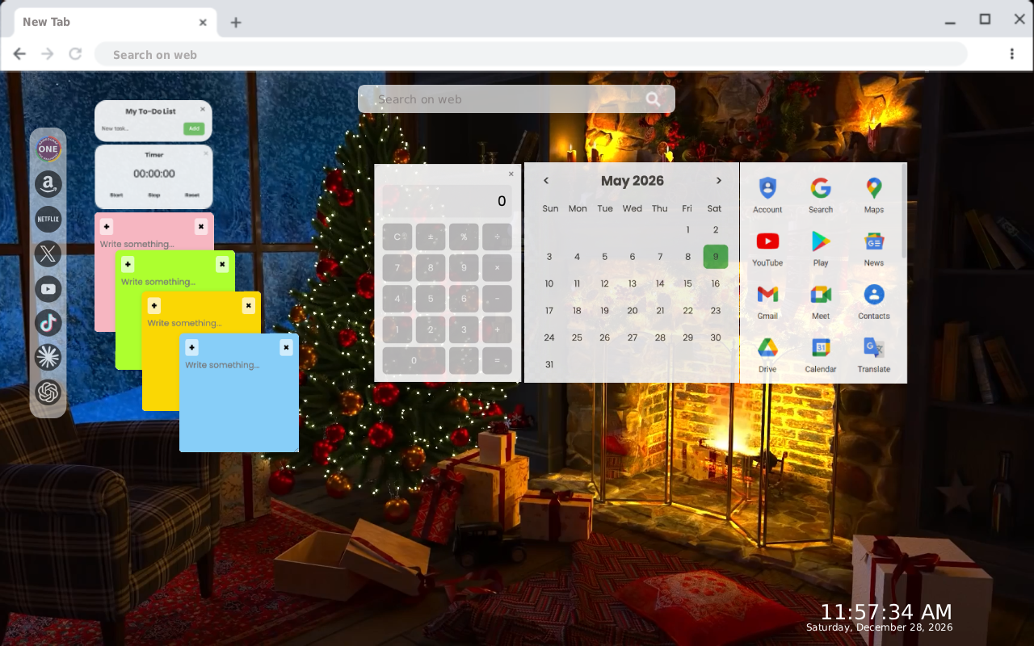Stop the timer

(x=153, y=195)
